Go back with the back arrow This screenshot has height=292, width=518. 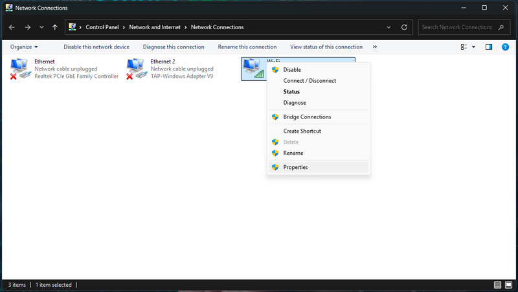click(x=12, y=27)
